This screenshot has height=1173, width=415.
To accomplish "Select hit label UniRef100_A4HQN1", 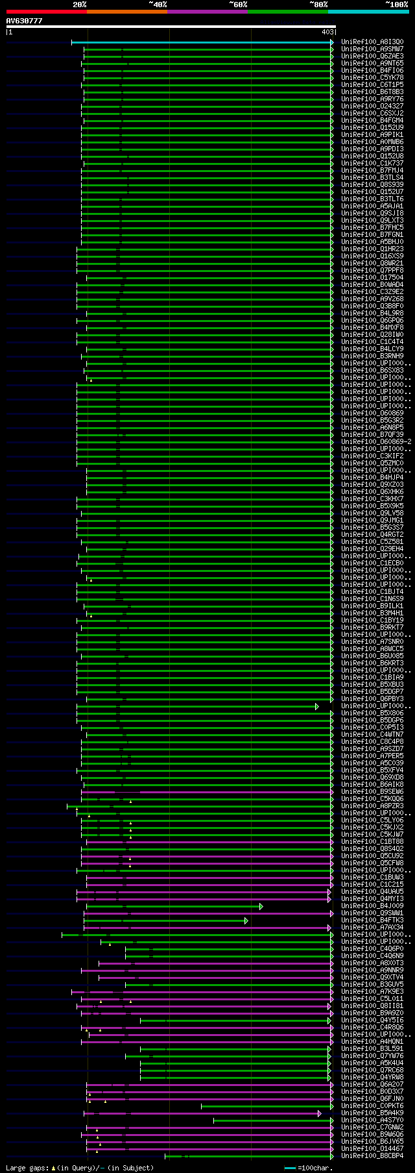I will pyautogui.click(x=372, y=1042).
